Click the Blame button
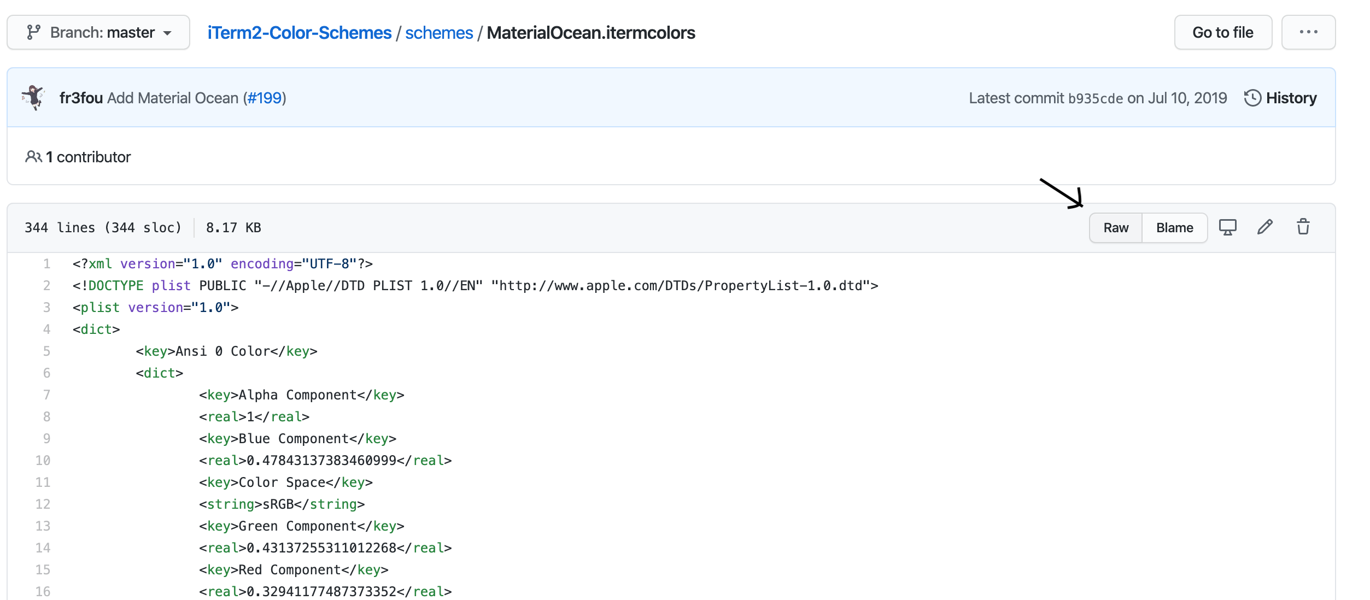 tap(1174, 228)
